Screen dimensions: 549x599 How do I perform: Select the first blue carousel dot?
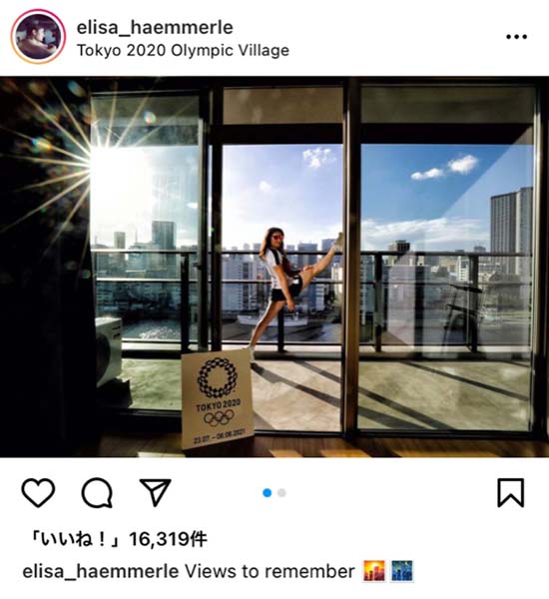pyautogui.click(x=268, y=493)
